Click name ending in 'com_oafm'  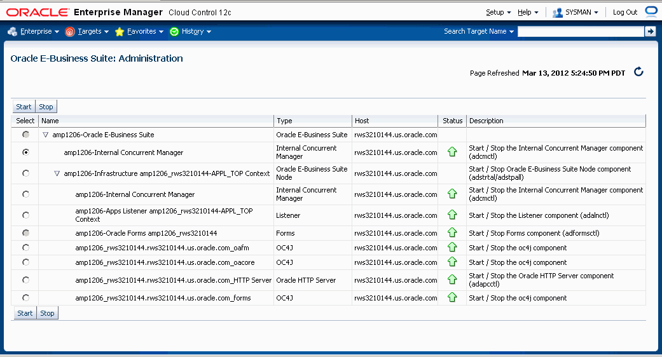pos(162,248)
